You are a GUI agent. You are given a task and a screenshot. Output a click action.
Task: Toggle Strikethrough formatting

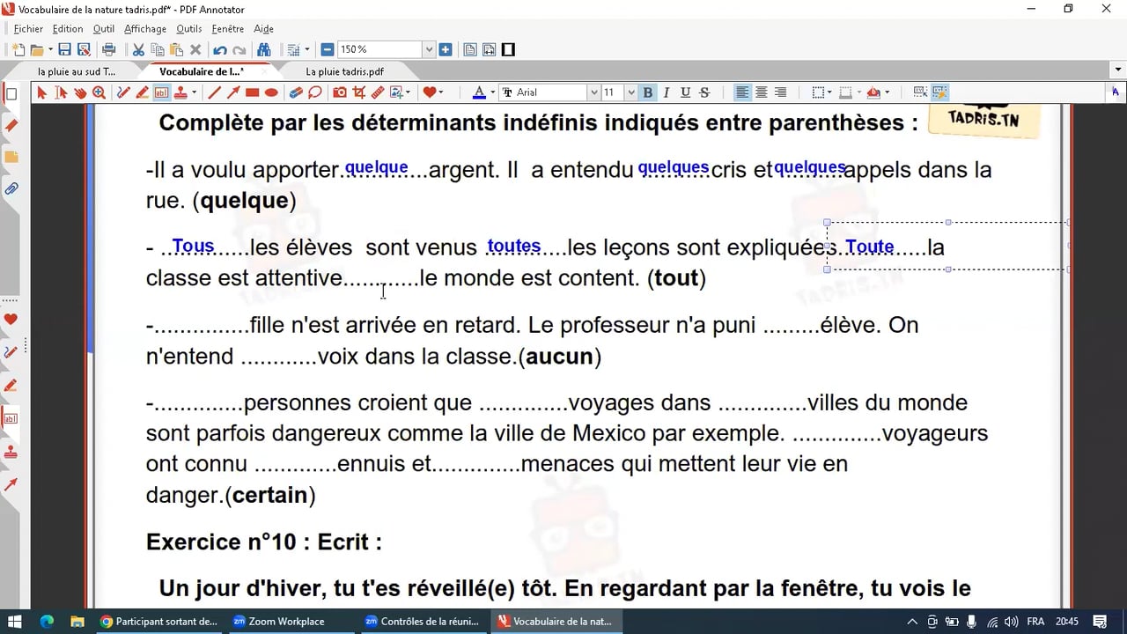tap(704, 92)
